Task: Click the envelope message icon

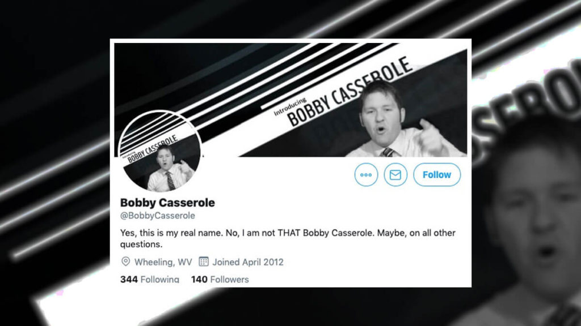Action: click(x=395, y=175)
